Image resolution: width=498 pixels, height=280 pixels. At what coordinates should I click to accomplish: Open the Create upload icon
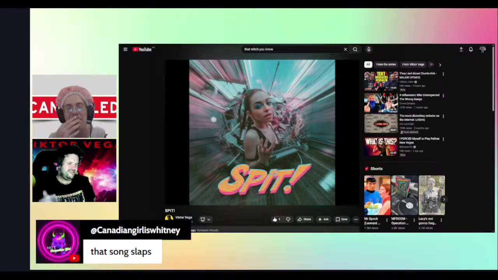[461, 49]
